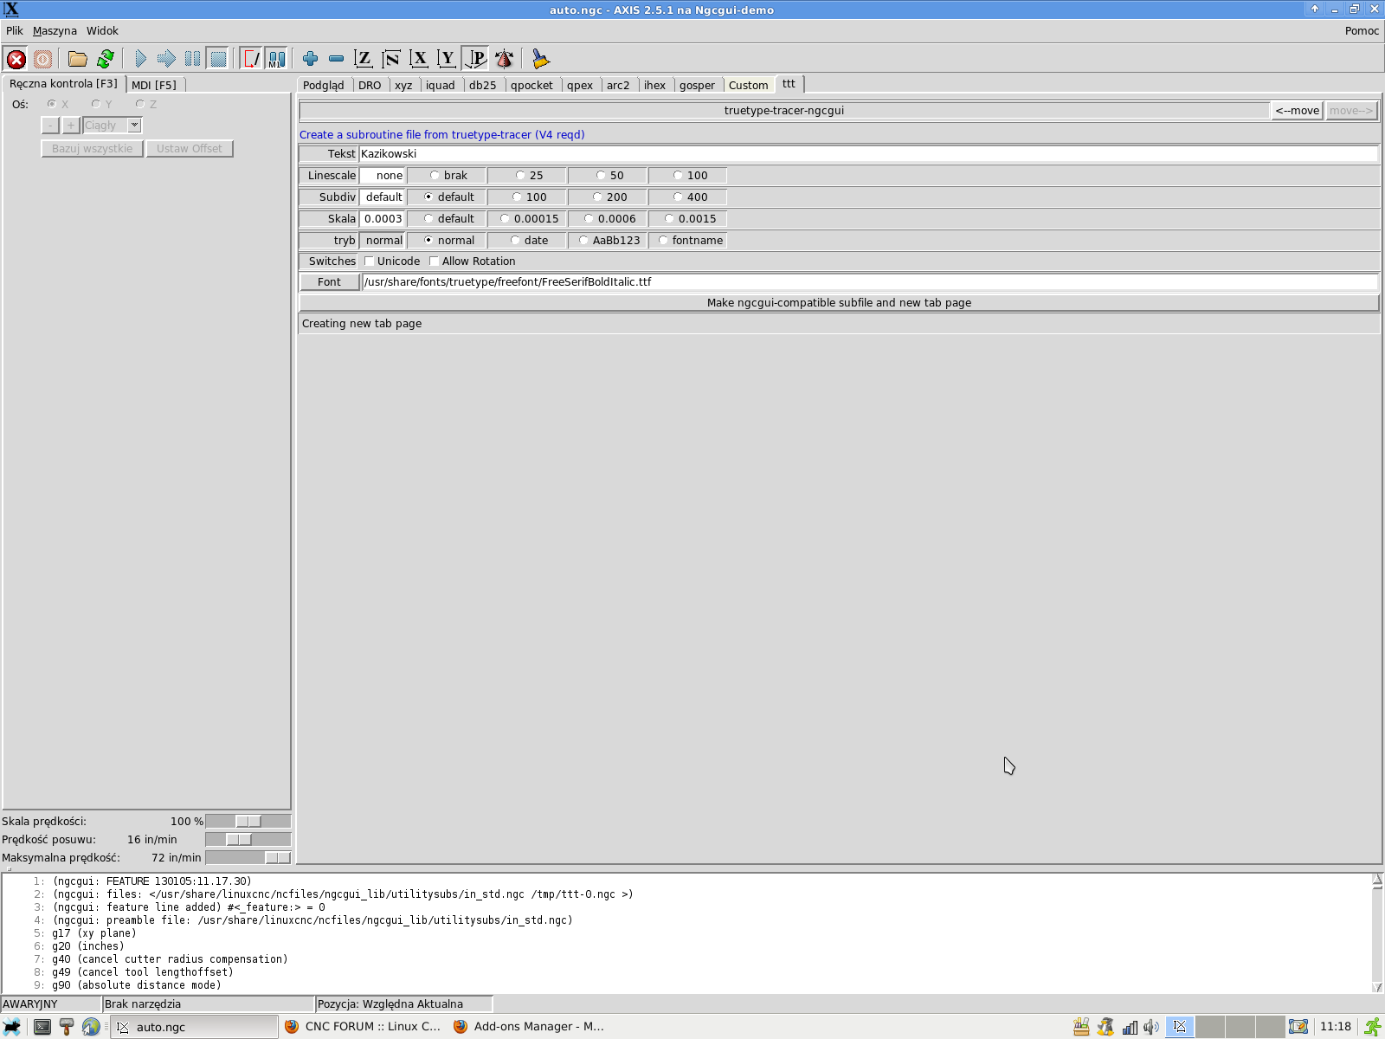Image resolution: width=1385 pixels, height=1039 pixels.
Task: Click the network signal tray icon
Action: [x=1130, y=1027]
